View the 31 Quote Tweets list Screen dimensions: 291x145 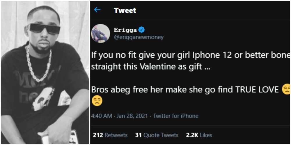click(x=157, y=135)
